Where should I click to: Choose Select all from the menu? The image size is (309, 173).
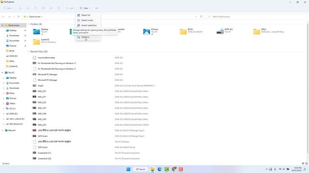coord(88,15)
